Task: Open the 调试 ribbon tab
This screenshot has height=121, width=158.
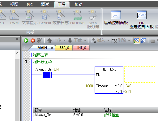Action: coord(45,5)
